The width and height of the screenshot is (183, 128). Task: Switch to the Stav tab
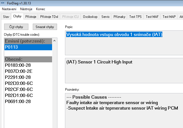(x=6, y=17)
